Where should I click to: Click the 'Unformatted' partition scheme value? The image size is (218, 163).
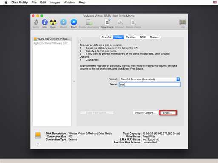(149, 142)
